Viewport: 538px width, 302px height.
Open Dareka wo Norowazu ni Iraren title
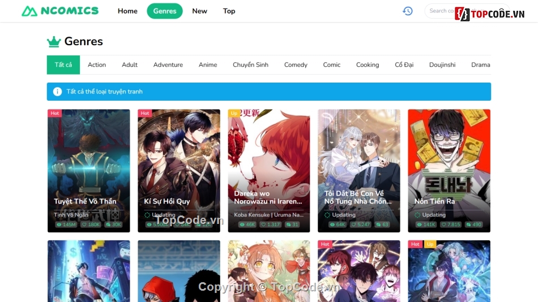(268, 197)
